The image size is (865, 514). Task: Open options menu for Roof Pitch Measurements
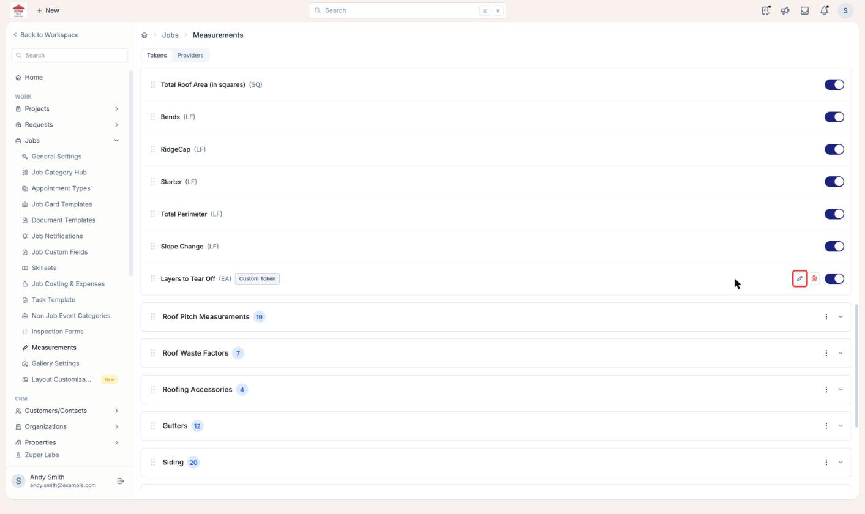click(x=826, y=317)
